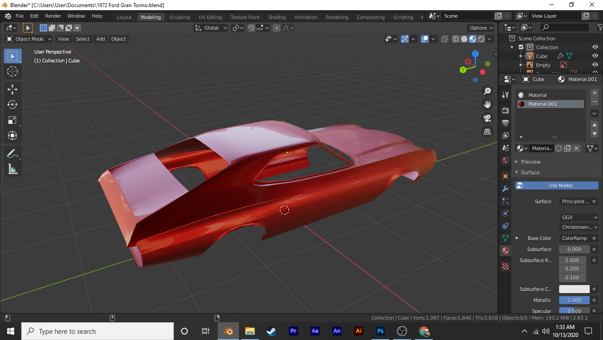
Task: Select the Move tool in the toolbar
Action: tap(12, 89)
